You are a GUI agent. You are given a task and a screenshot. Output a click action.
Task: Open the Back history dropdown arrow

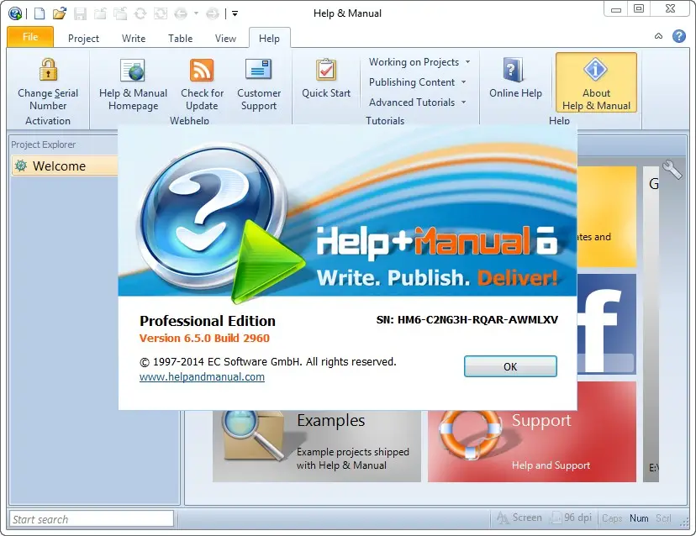196,13
